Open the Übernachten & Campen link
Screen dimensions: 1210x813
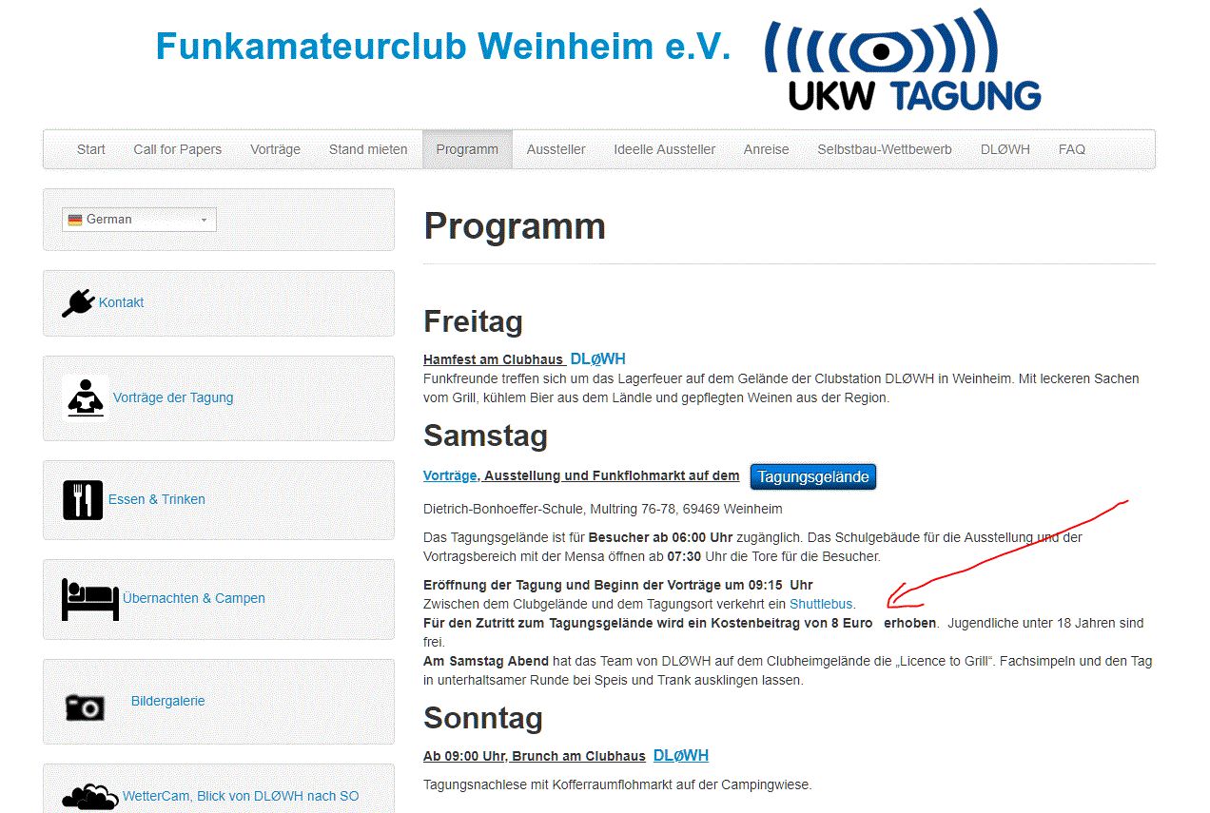point(194,598)
